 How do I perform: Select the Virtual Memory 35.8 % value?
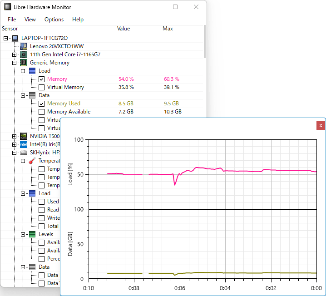[x=126, y=87]
